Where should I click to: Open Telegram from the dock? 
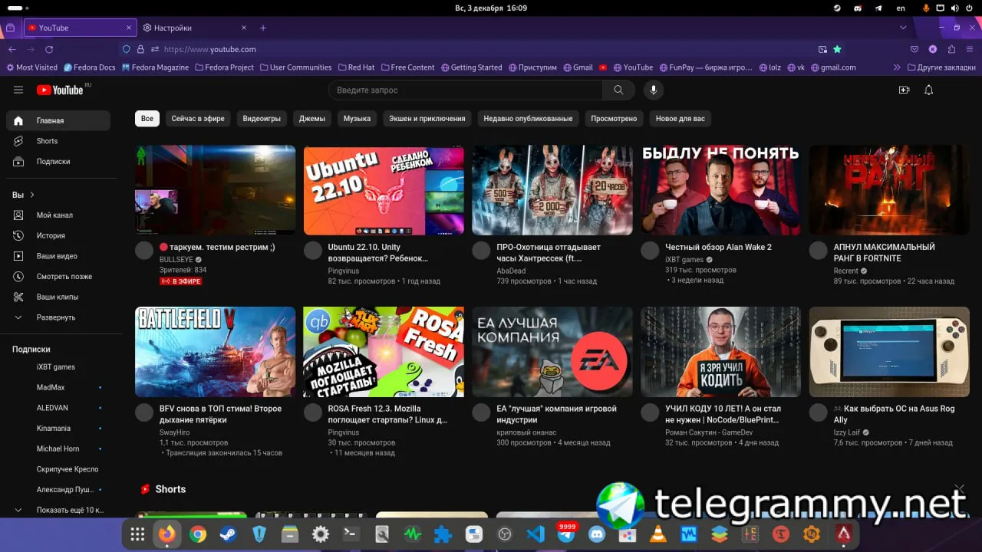coord(566,534)
